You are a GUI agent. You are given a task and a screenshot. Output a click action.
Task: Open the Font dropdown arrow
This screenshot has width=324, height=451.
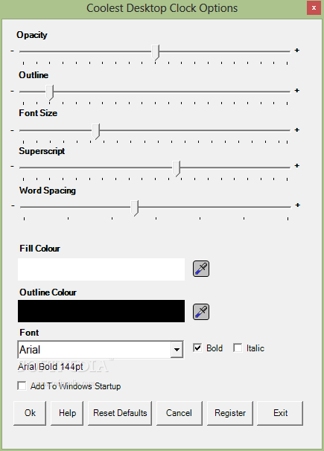point(177,350)
